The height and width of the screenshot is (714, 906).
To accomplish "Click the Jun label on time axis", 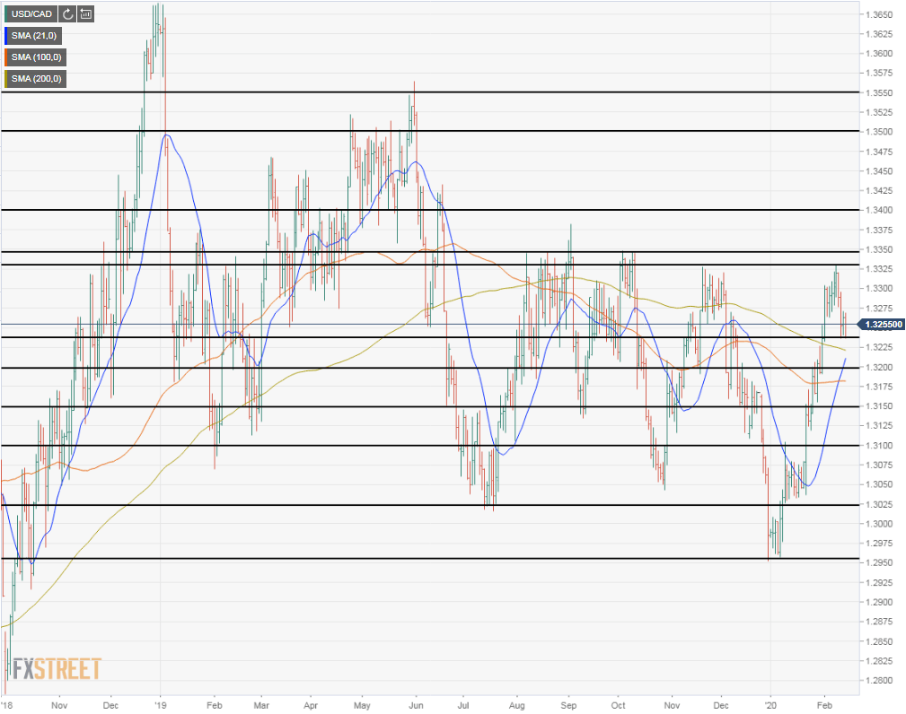I will pos(416,705).
